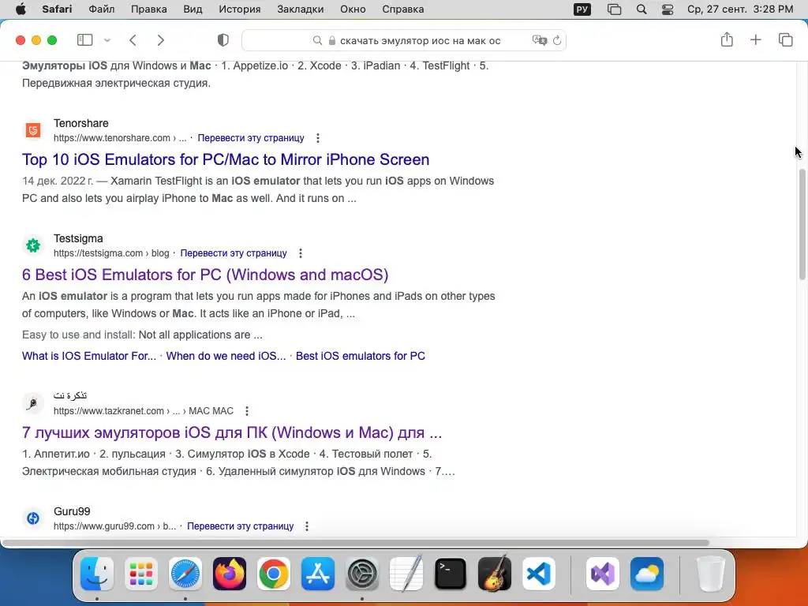Open the 7 лучших эмуляторов iOS result

click(x=232, y=432)
